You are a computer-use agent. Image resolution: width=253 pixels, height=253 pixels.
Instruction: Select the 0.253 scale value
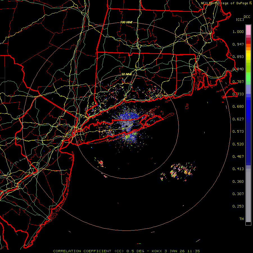pyautogui.click(x=238, y=206)
